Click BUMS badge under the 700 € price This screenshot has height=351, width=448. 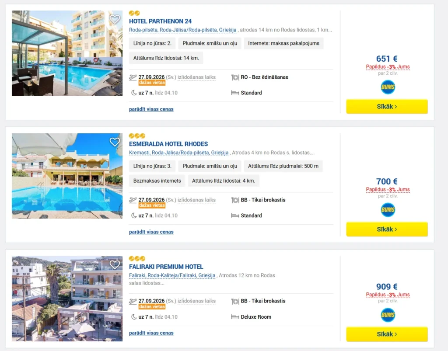click(x=388, y=210)
